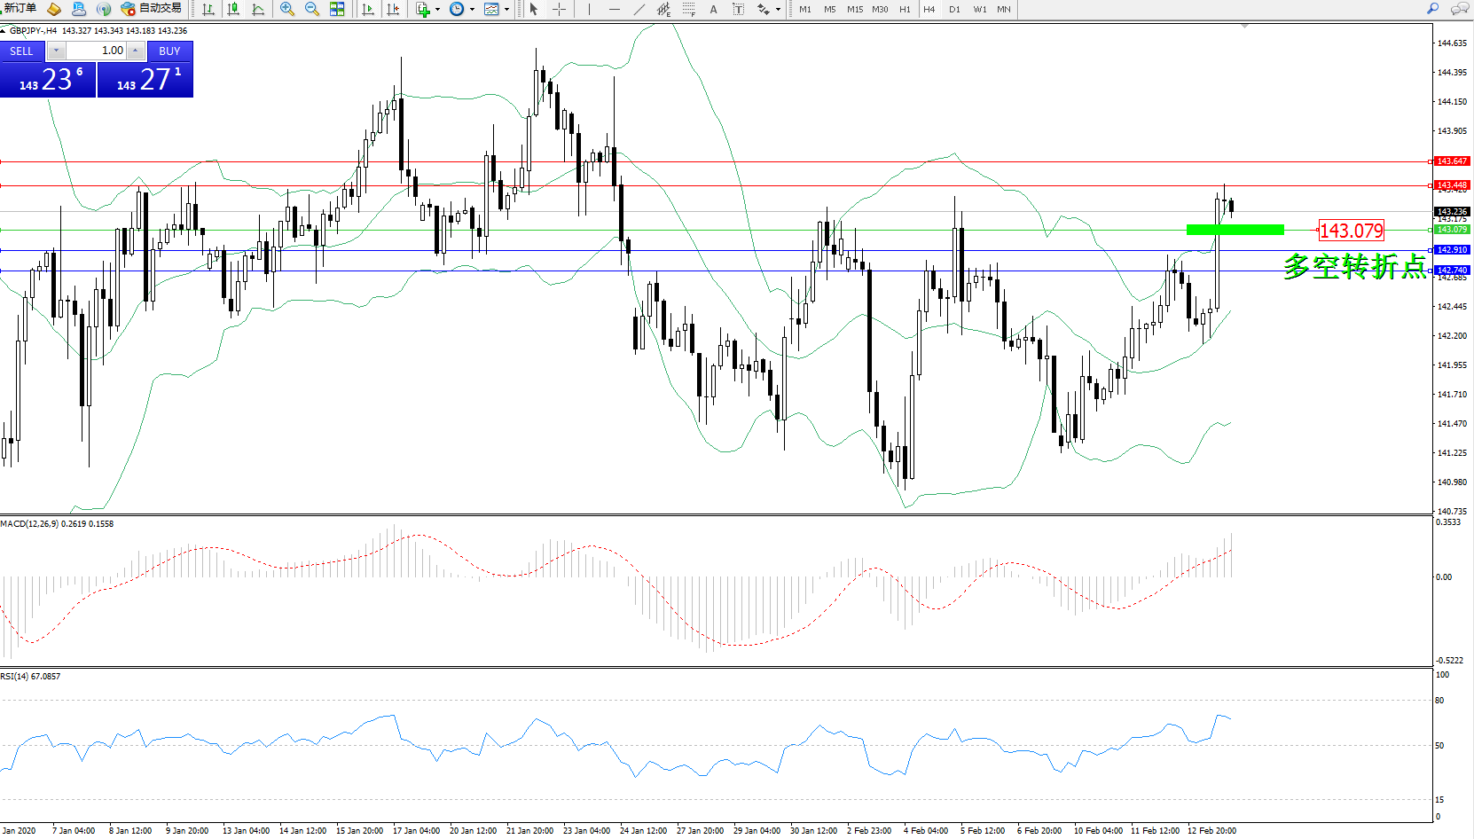Open the indicators list dropdown arrow
The image size is (1474, 839).
(x=437, y=10)
